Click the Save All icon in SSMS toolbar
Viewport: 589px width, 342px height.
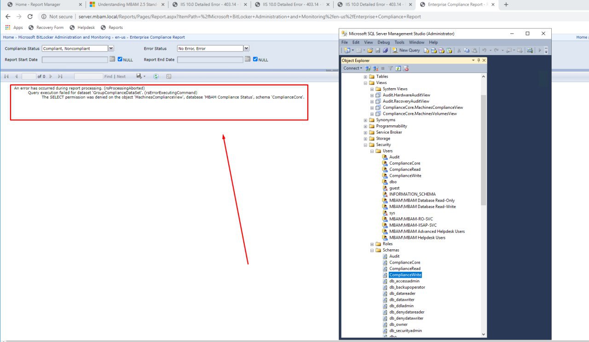coord(385,50)
